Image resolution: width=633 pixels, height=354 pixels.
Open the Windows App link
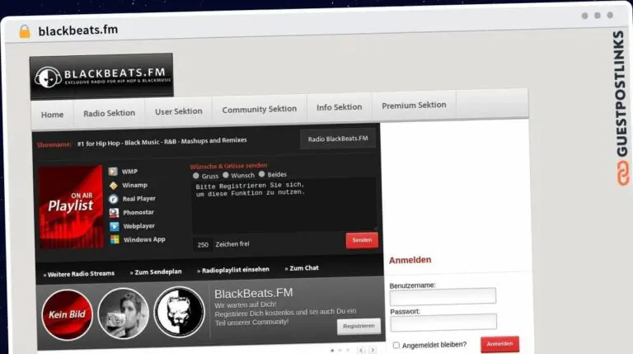pyautogui.click(x=144, y=239)
